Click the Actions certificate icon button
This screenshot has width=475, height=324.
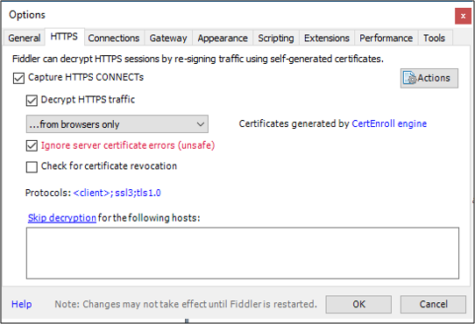pos(429,78)
